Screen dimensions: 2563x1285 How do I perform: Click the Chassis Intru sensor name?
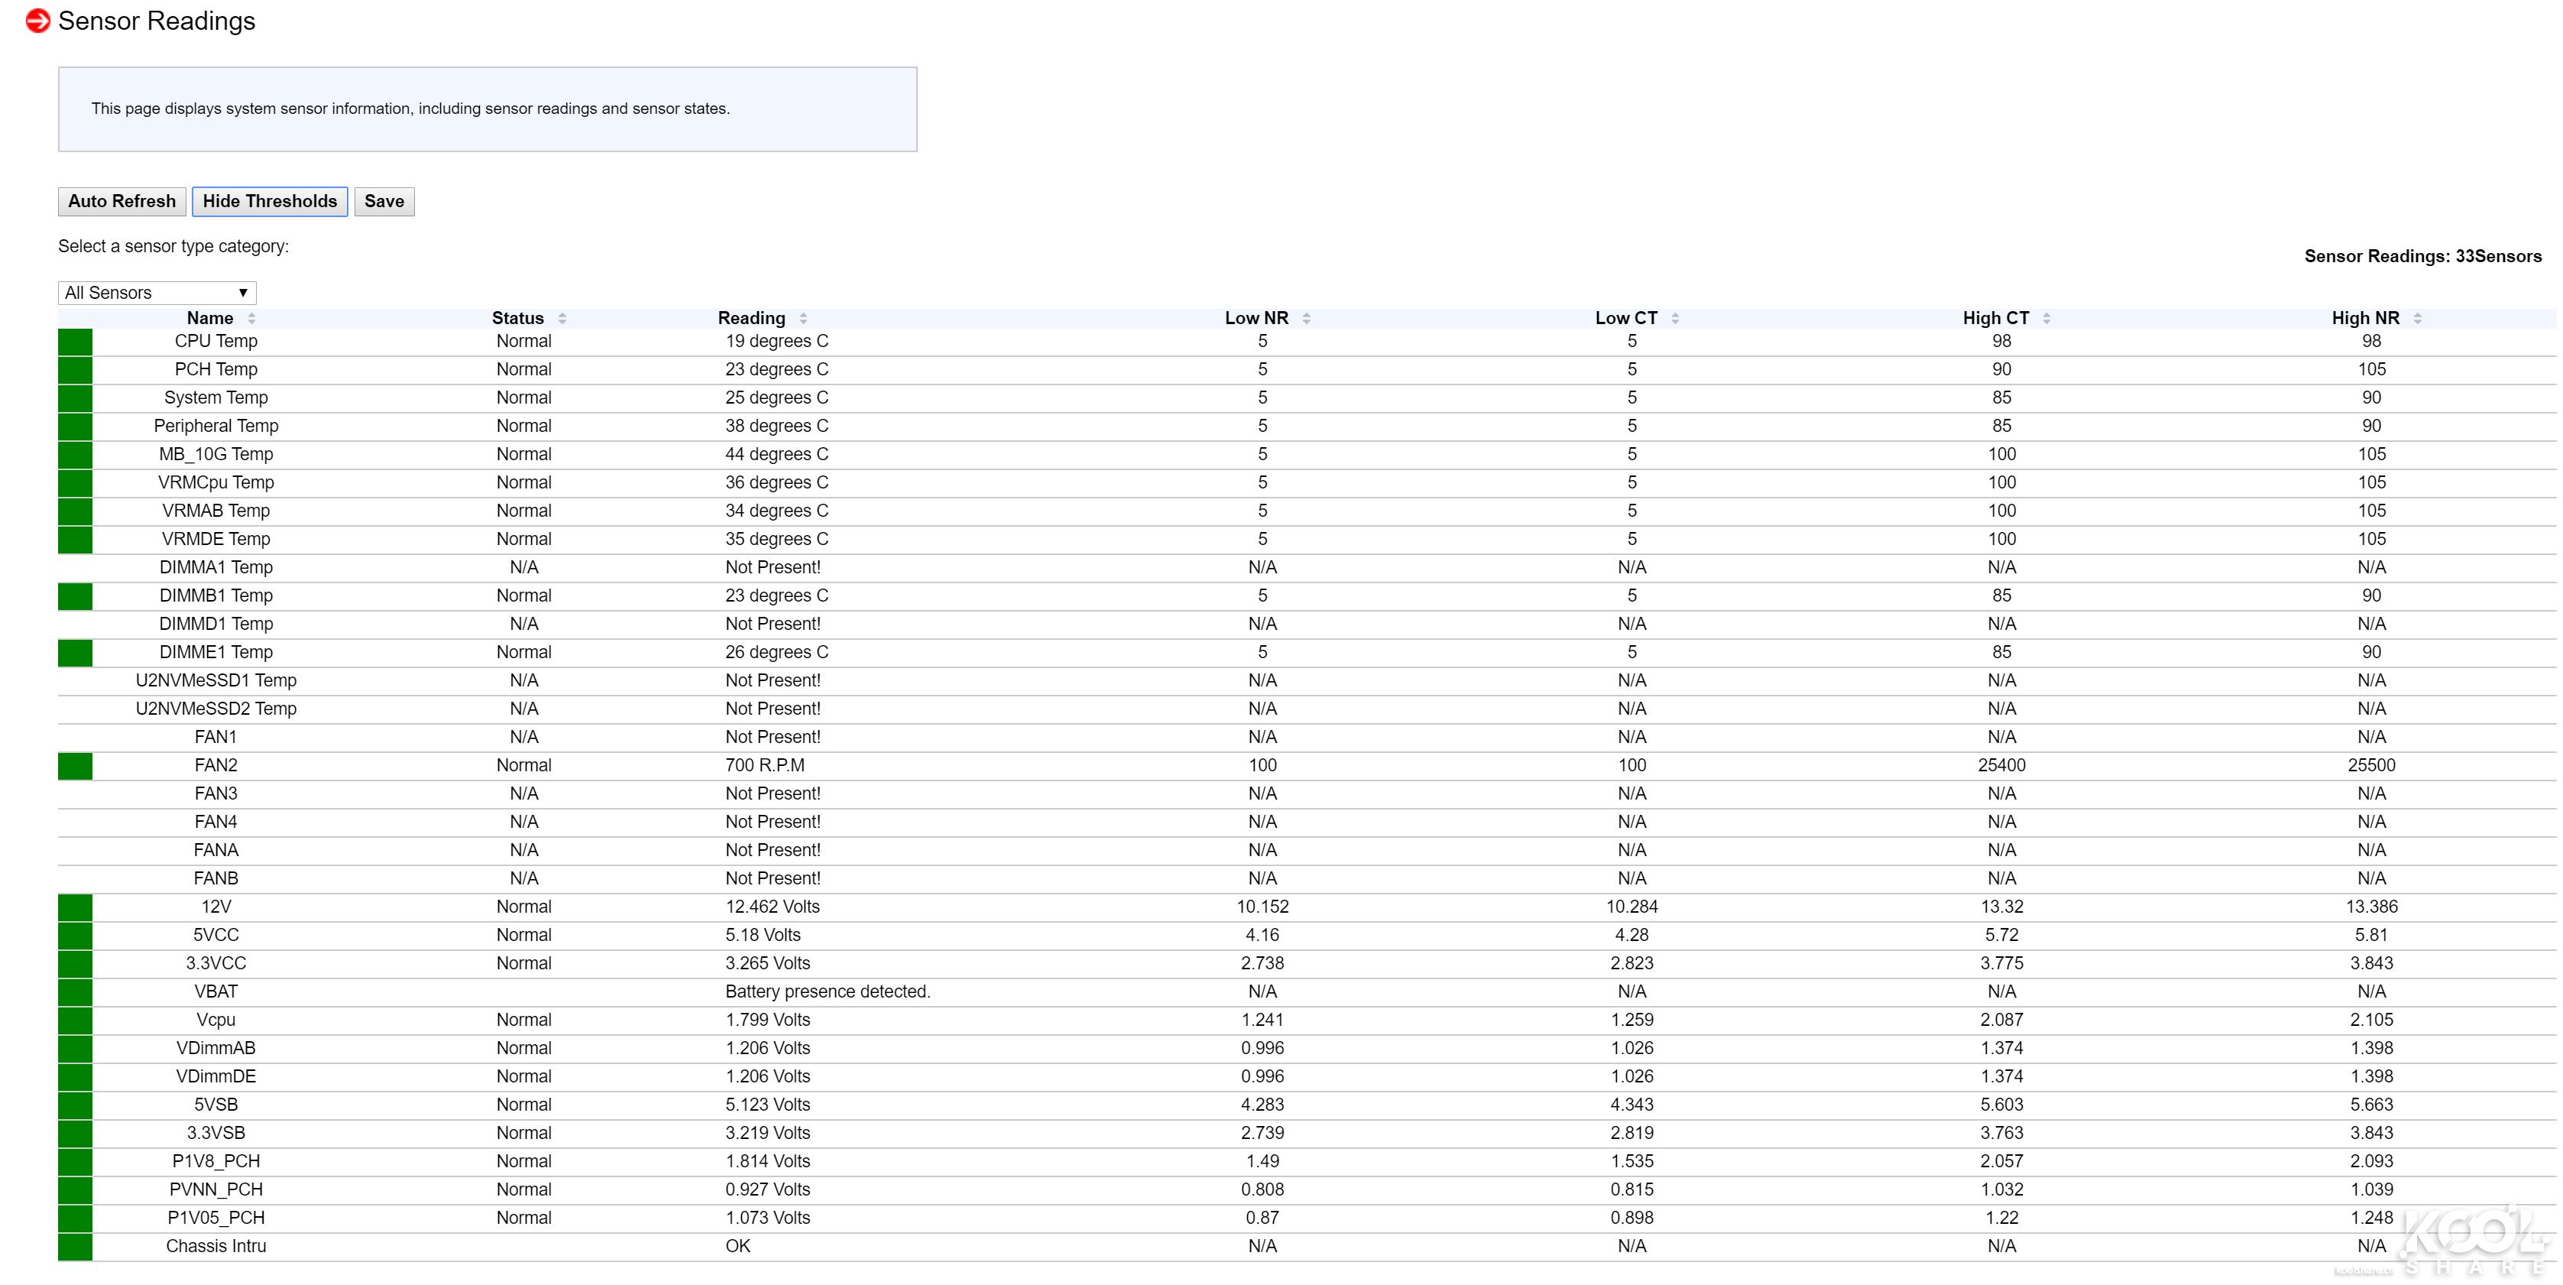(216, 1246)
